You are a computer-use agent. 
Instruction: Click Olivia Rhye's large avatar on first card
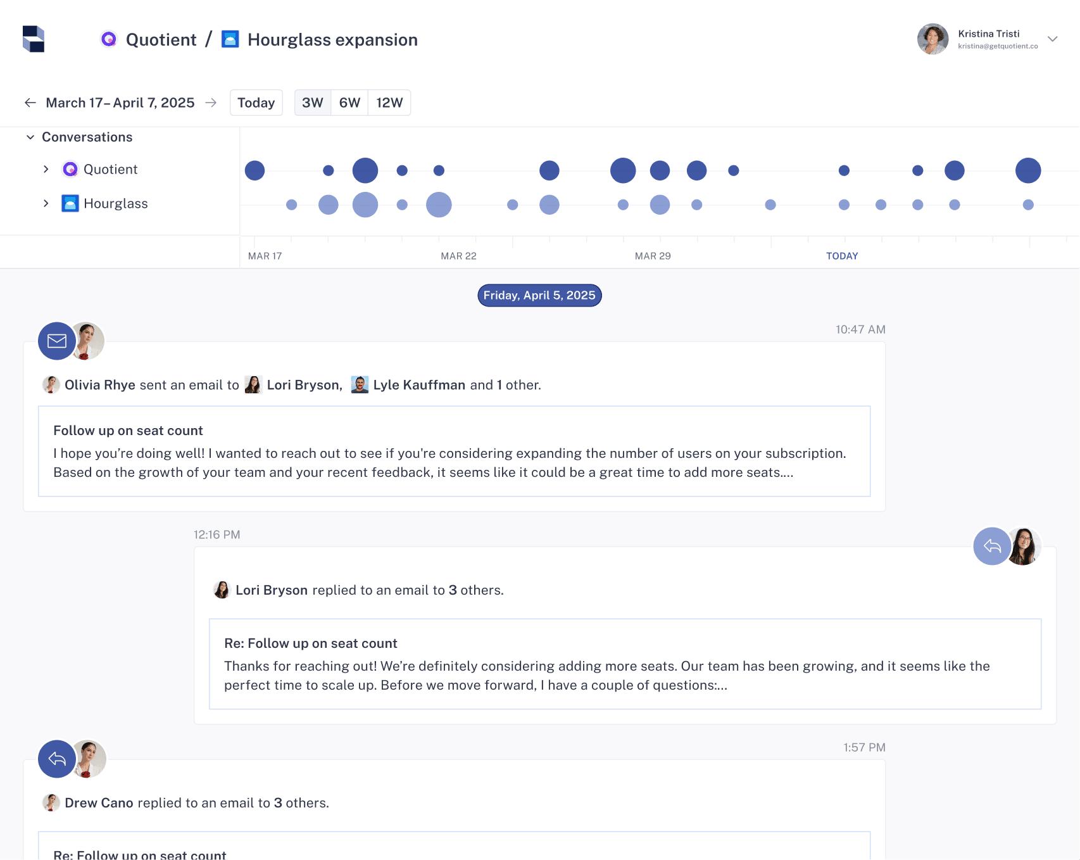88,341
